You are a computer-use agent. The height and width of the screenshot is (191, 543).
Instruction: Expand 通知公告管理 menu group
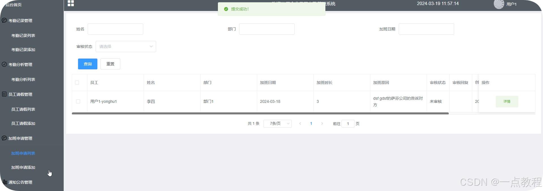(32, 182)
